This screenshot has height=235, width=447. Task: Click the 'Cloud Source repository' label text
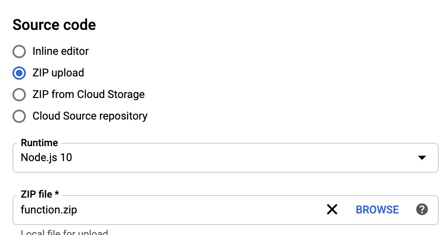pyautogui.click(x=90, y=116)
